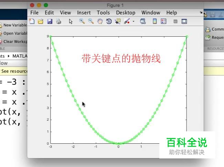Image resolution: width=224 pixels, height=167 pixels.
Task: Open the Insert menu in Figure 1
Action: [84, 13]
